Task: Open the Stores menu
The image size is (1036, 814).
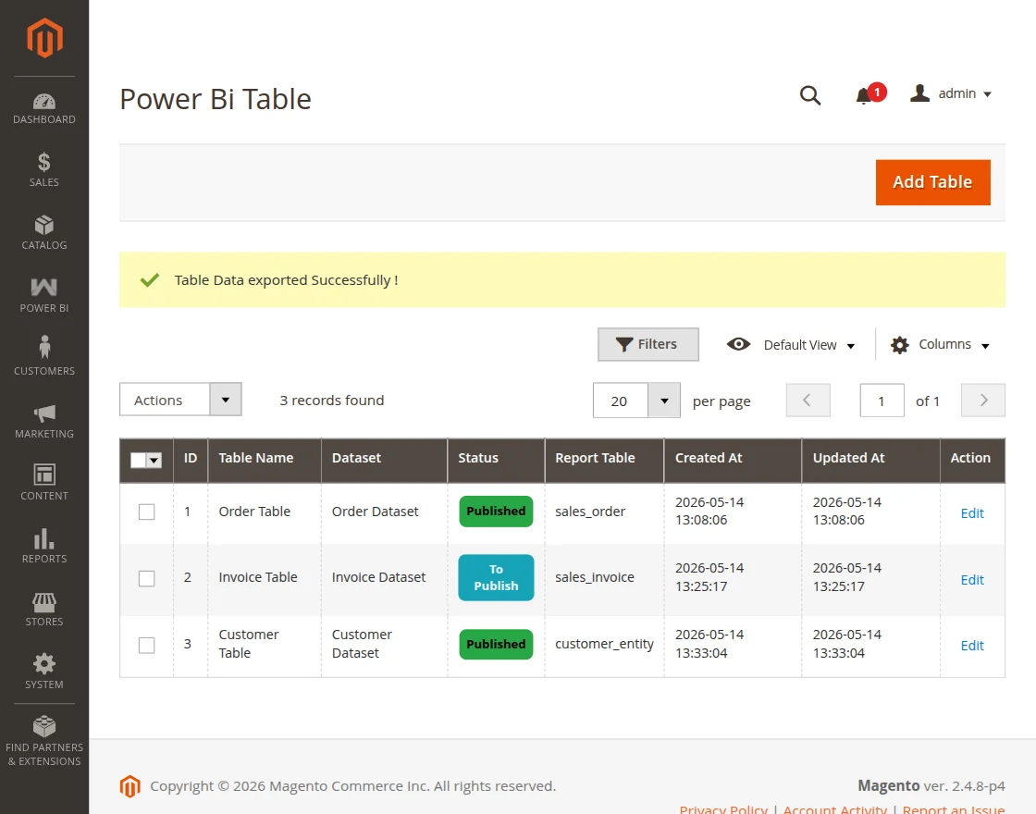Action: [x=44, y=609]
